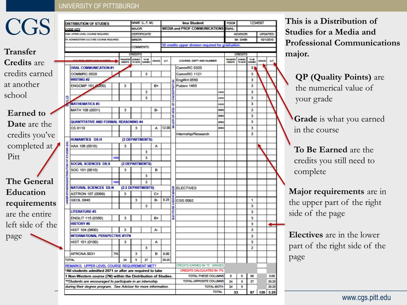Click the 'To Be Earned' explanation heading
Viewport: 407px width, 305px height.
tap(321, 150)
